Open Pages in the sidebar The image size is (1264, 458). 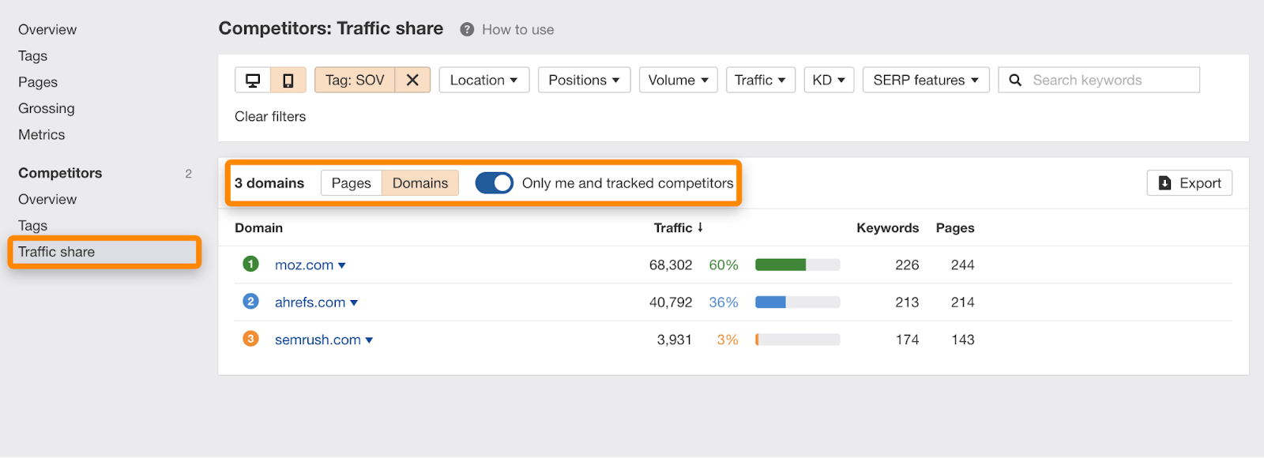coord(38,82)
